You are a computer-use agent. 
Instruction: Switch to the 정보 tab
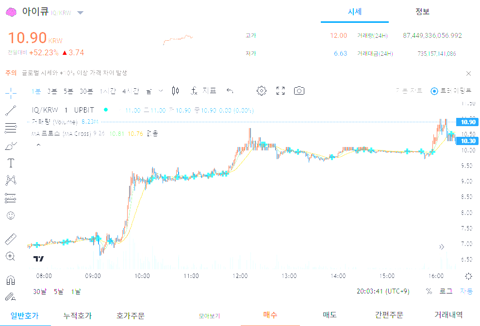(x=422, y=12)
